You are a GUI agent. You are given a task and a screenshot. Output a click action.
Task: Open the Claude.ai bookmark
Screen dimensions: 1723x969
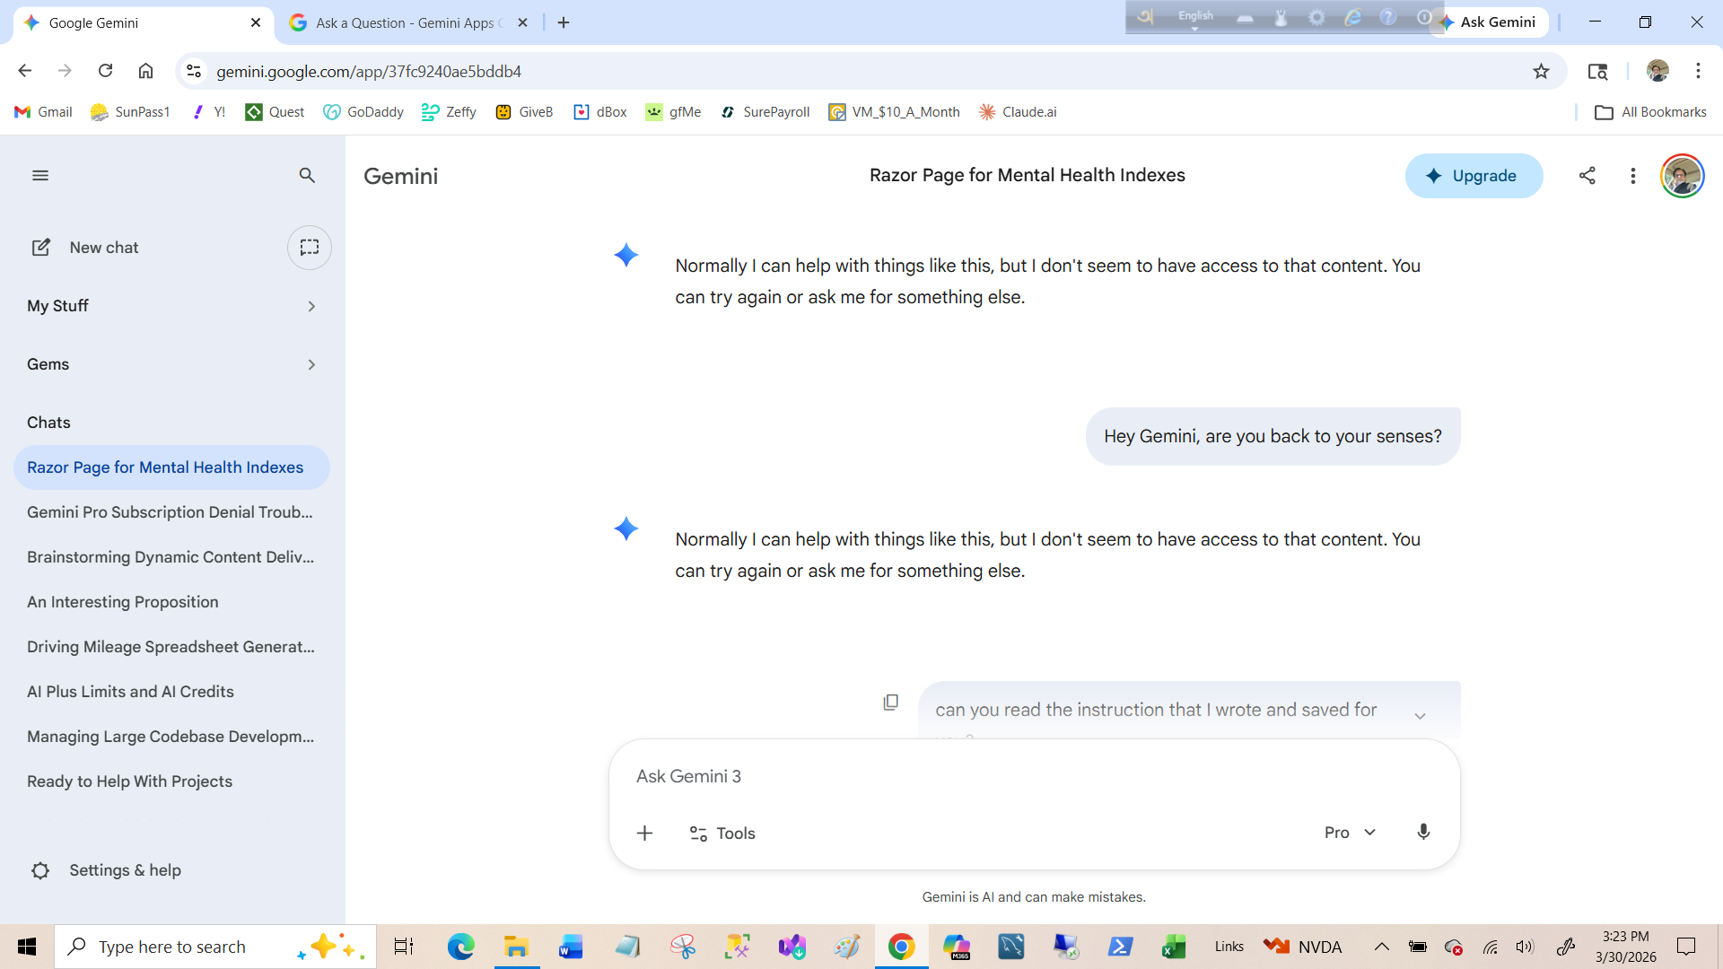[x=1018, y=112]
